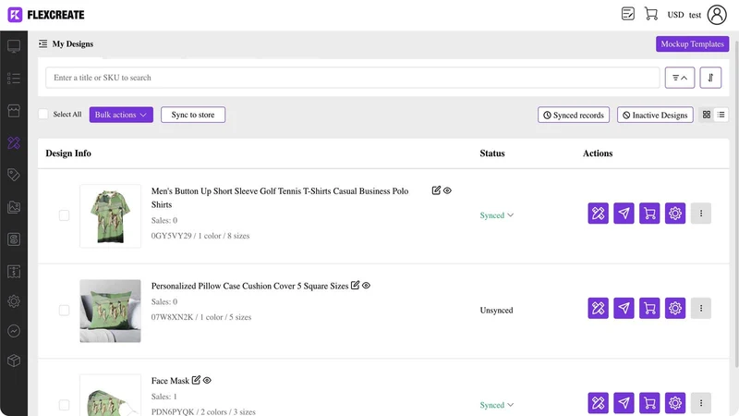The image size is (739, 416).
Task: Open the test account name
Action: 695,15
